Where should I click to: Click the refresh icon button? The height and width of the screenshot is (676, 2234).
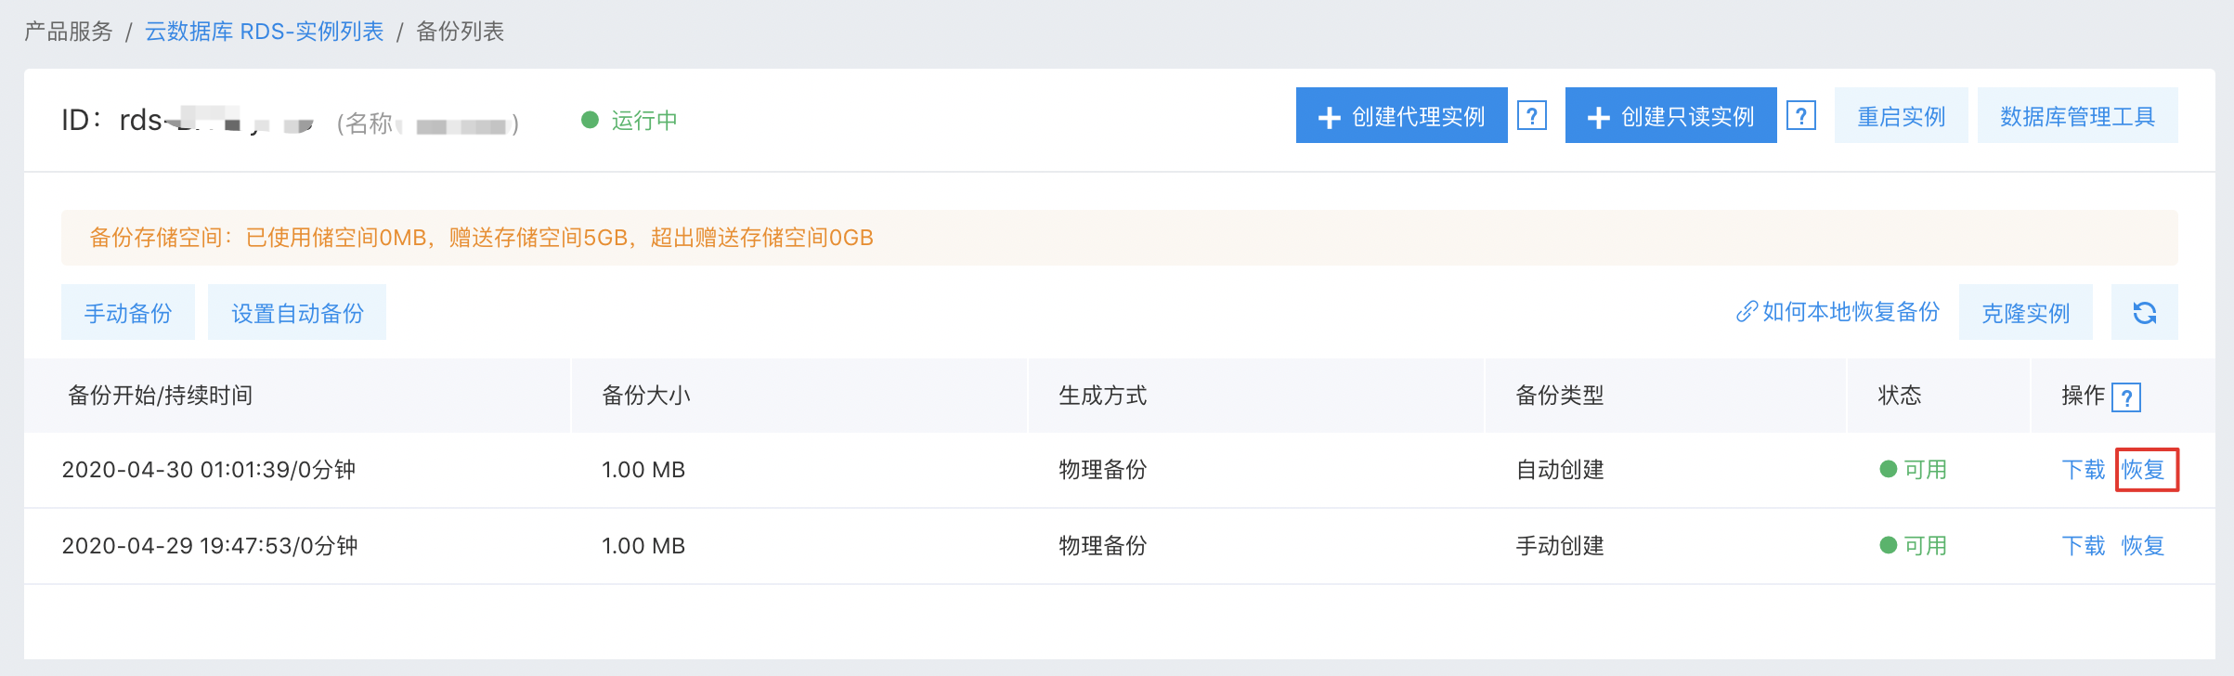tap(2144, 313)
